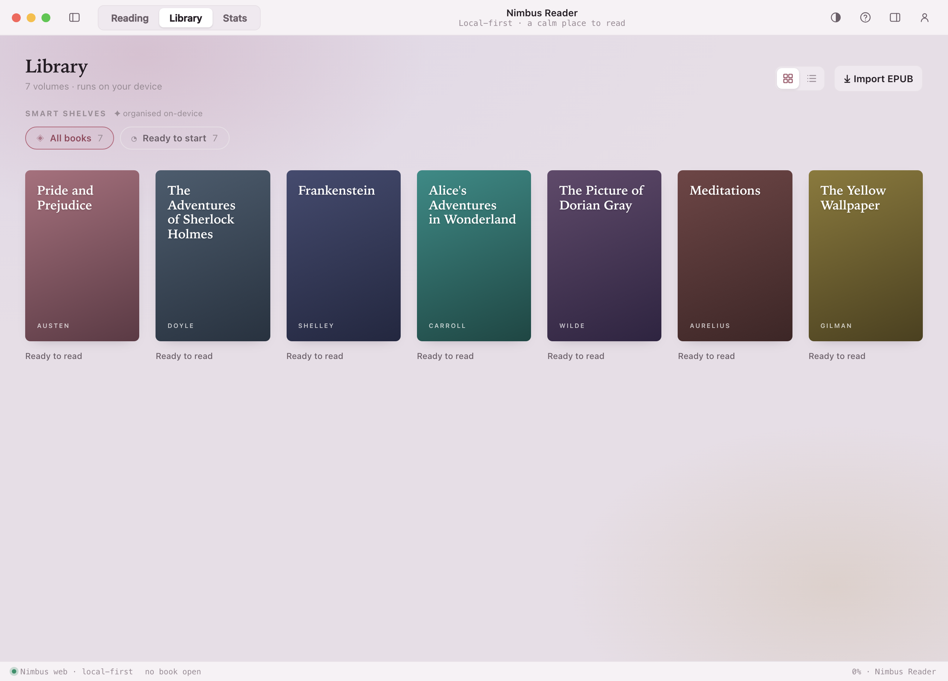Open the Pride and Prejudice cover
The image size is (948, 681).
[x=82, y=256]
